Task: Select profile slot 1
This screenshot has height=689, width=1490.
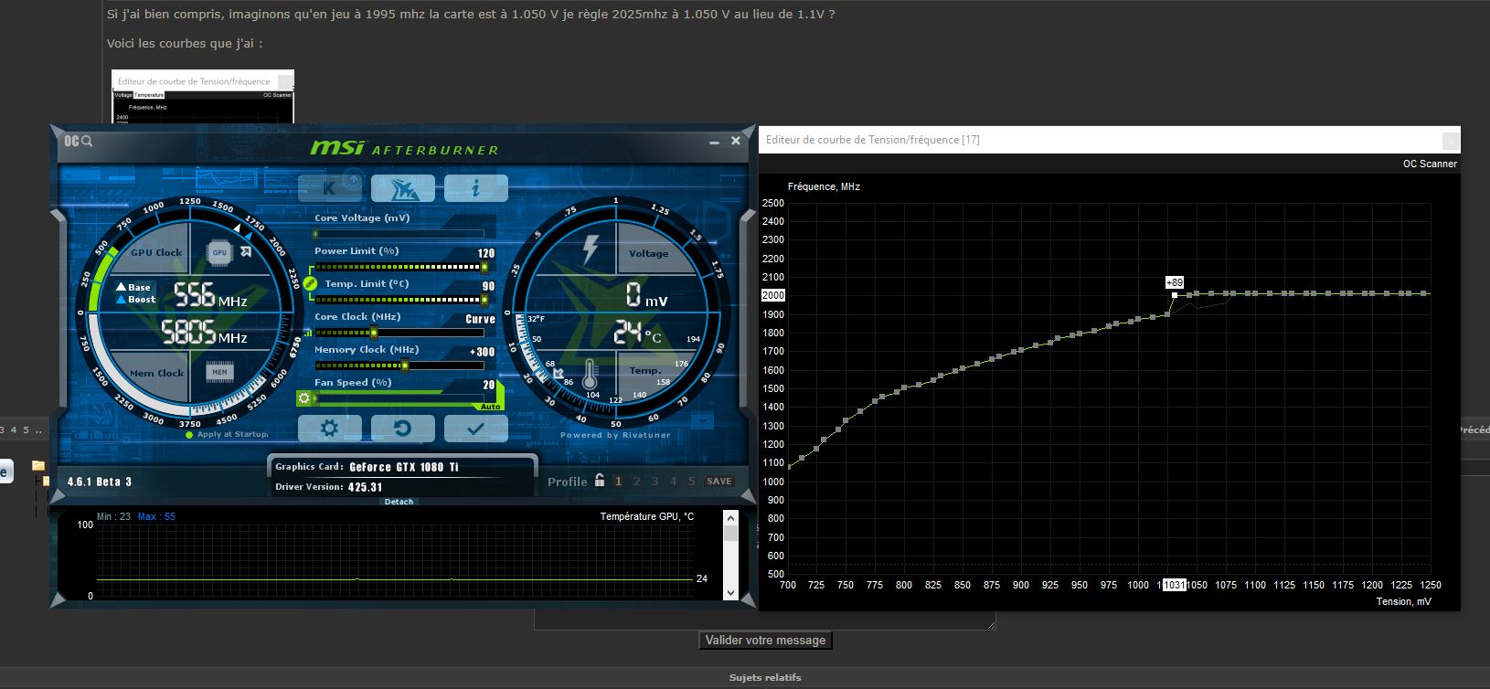Action: (619, 482)
